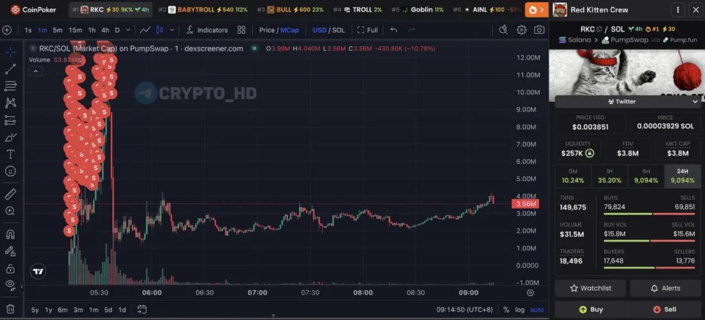Viewport: 705px width, 320px height.
Task: Open the go to date calendar icon
Action: [142, 309]
